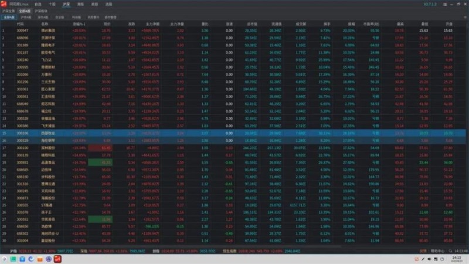Viewport: 469px width, 264px height.
Task: Click the 同花顺 app logo in title bar
Action: [5, 4]
